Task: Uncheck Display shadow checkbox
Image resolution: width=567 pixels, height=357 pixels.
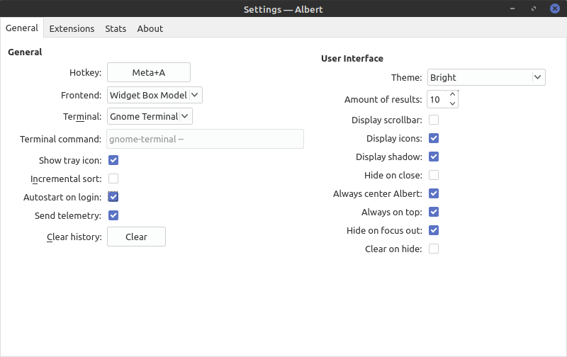Action: [434, 157]
